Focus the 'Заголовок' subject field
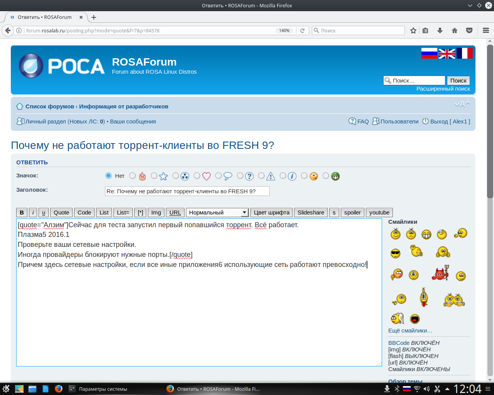 pyautogui.click(x=187, y=191)
